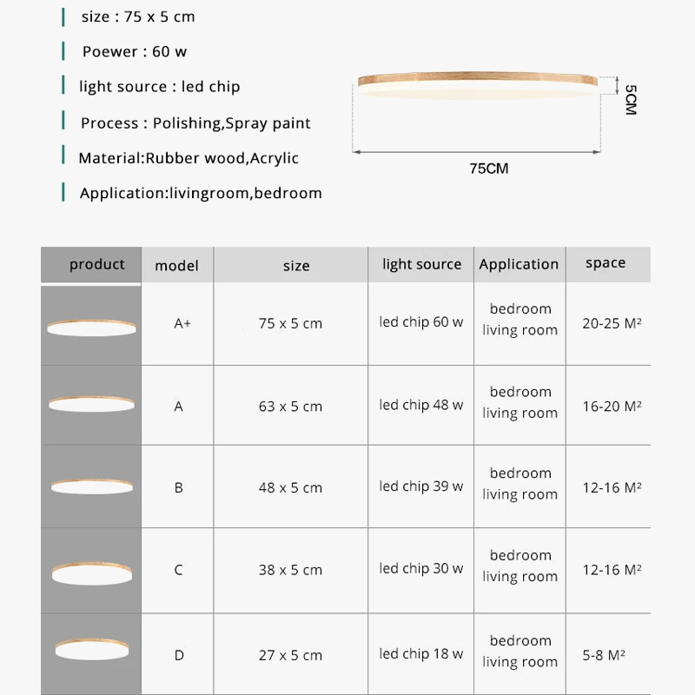695x695 pixels.
Task: Click the 'model' column header
Action: tap(177, 266)
